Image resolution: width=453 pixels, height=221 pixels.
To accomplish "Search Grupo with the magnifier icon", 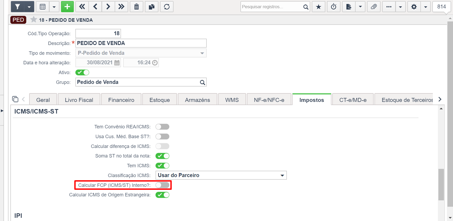I will (x=202, y=82).
